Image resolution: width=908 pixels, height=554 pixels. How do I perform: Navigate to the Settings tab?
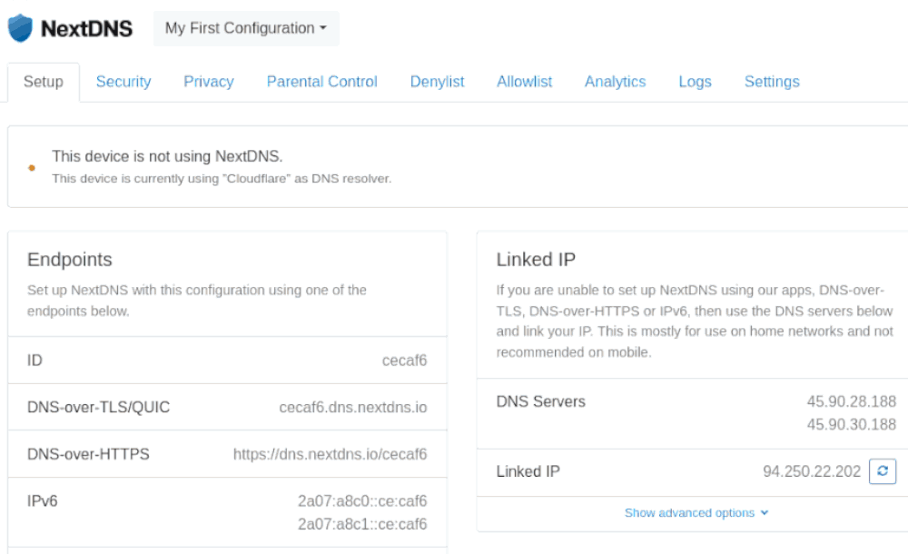tap(772, 82)
